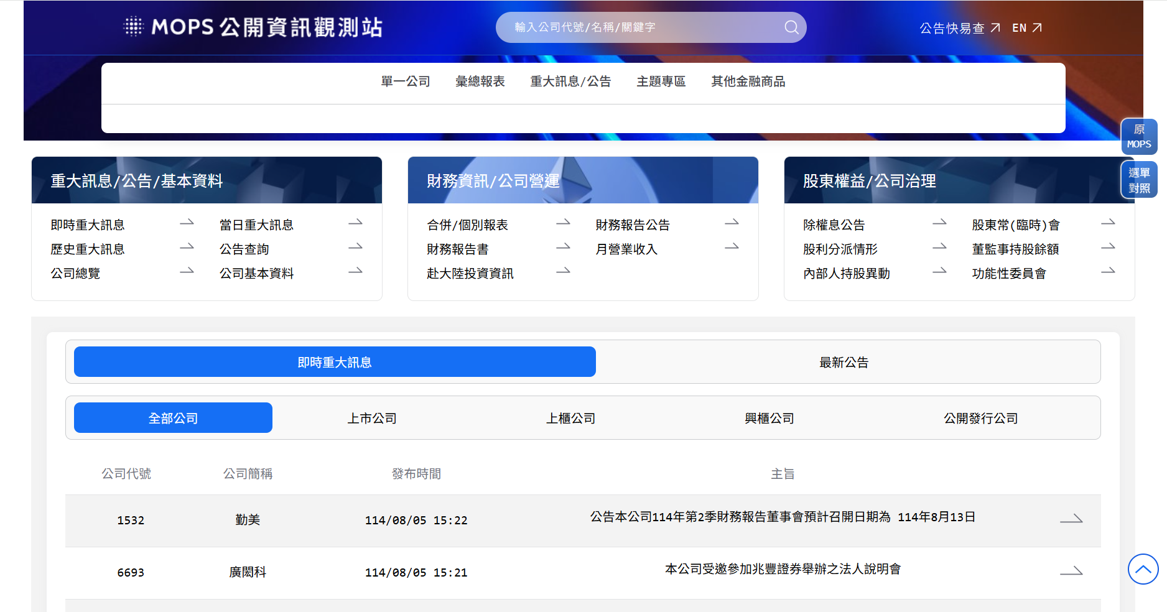The width and height of the screenshot is (1167, 612).
Task: Click the search magnifier icon
Action: [791, 27]
